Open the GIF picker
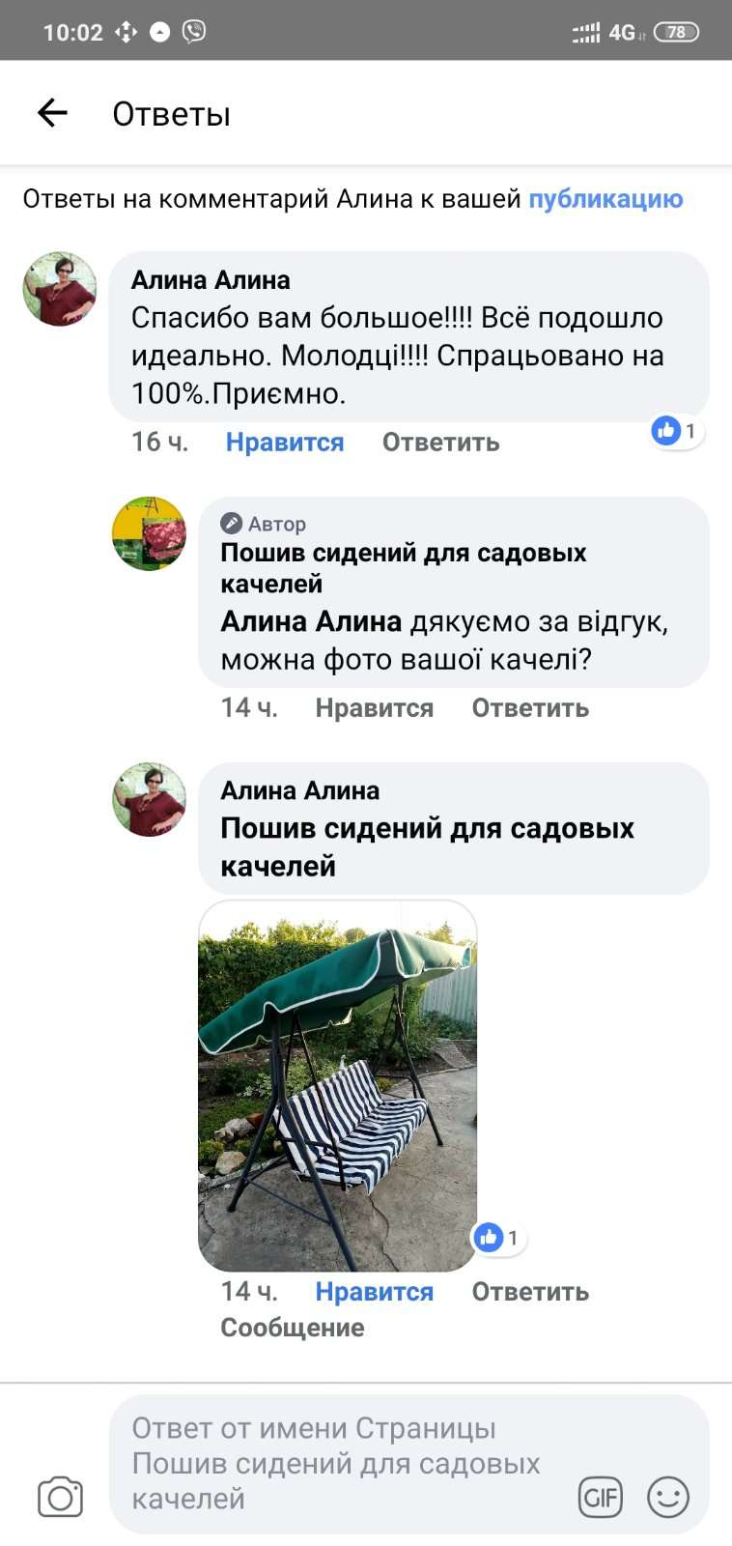The image size is (732, 1546). [600, 1498]
